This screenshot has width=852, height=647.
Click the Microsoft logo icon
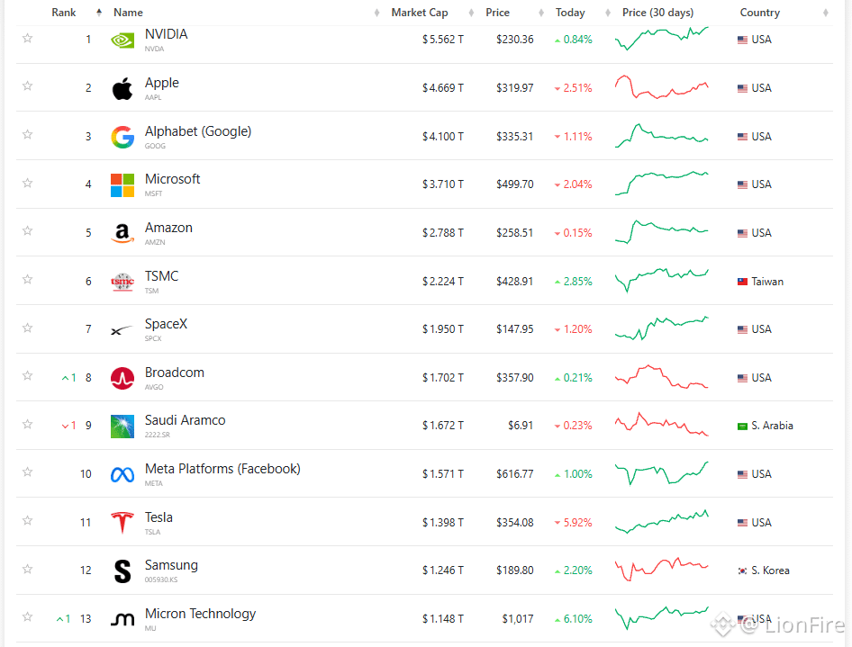pyautogui.click(x=122, y=185)
